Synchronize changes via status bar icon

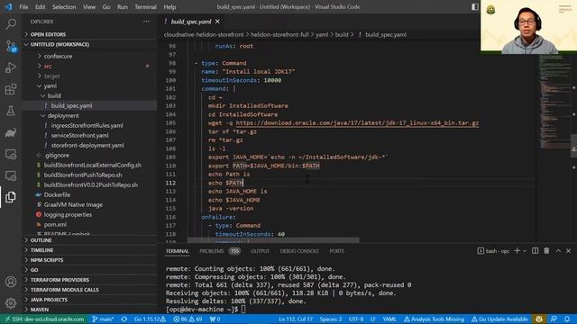tap(124, 319)
